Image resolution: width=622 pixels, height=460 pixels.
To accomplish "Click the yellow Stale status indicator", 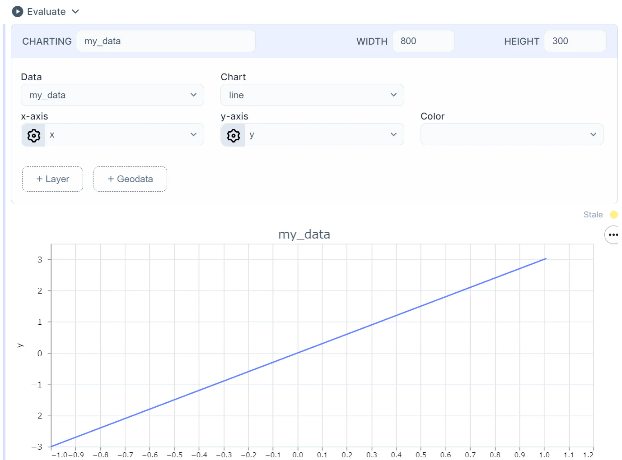I will point(613,215).
